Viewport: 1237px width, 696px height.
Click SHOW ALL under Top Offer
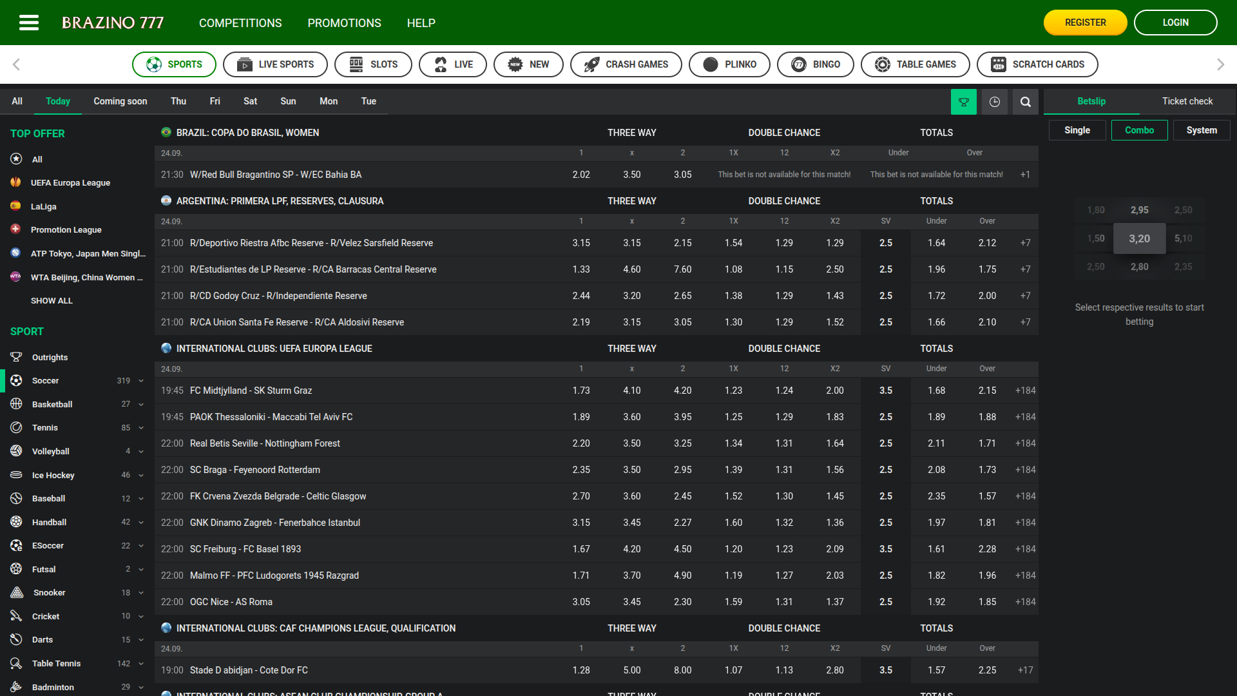click(52, 301)
